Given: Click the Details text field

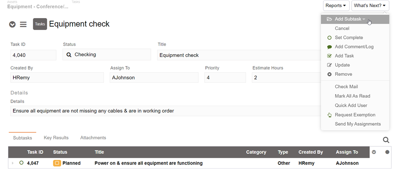Looking at the screenshot, I should [166, 111].
